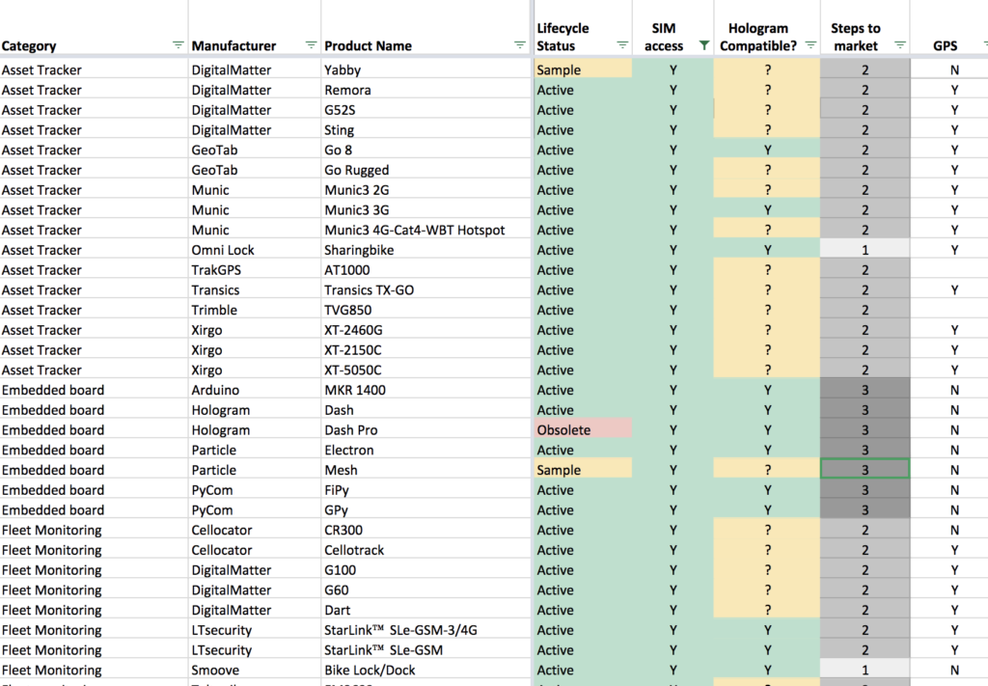The width and height of the screenshot is (988, 686).
Task: Open the Manufacturer column filter
Action: click(312, 45)
